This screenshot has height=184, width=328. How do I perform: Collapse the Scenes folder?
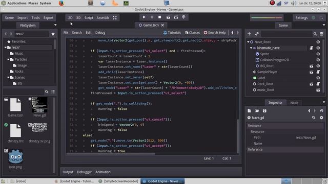[x=8, y=77]
